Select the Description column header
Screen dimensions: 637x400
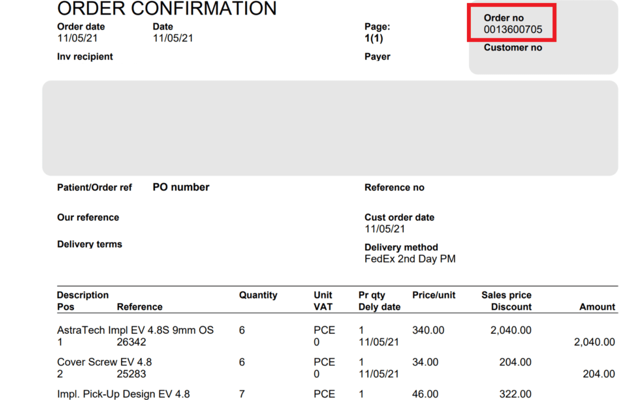coord(83,295)
